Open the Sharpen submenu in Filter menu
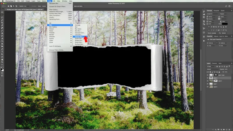This screenshot has height=131, width=233. [x=60, y=37]
